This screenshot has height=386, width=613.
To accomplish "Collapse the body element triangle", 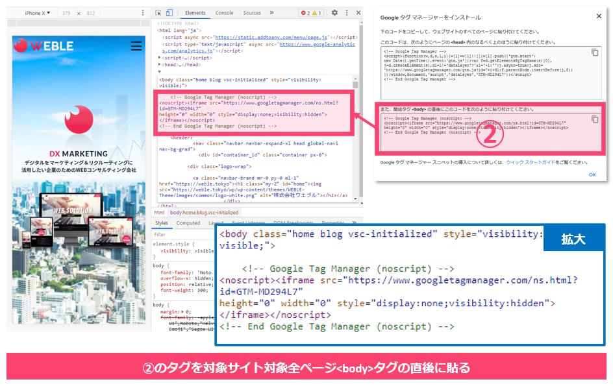I will 160,71.
